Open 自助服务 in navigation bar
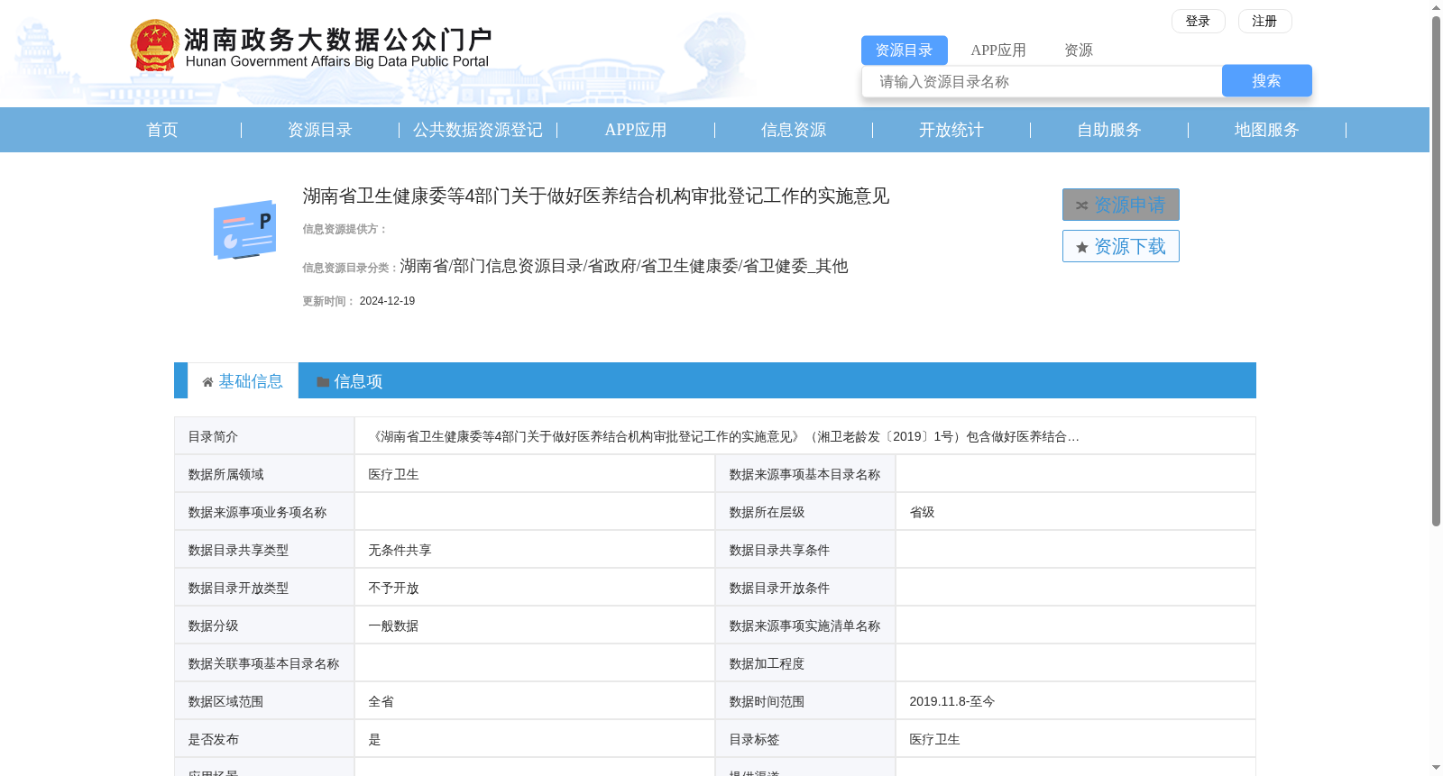The width and height of the screenshot is (1443, 776). pos(1109,130)
